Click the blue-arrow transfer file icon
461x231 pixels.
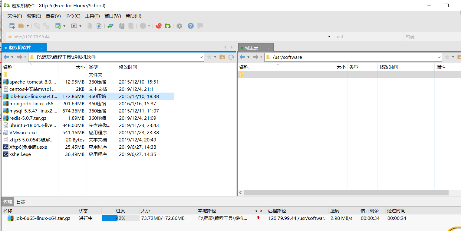click(x=99, y=26)
